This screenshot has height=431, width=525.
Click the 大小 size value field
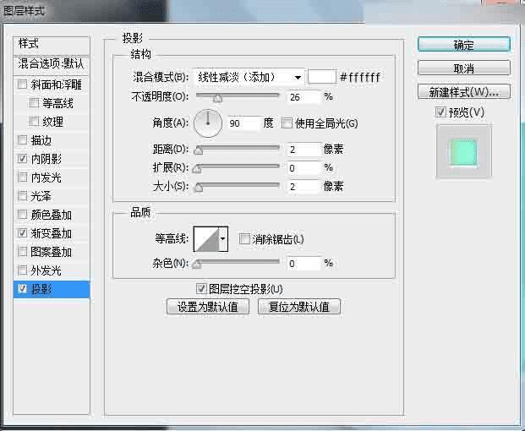point(304,187)
